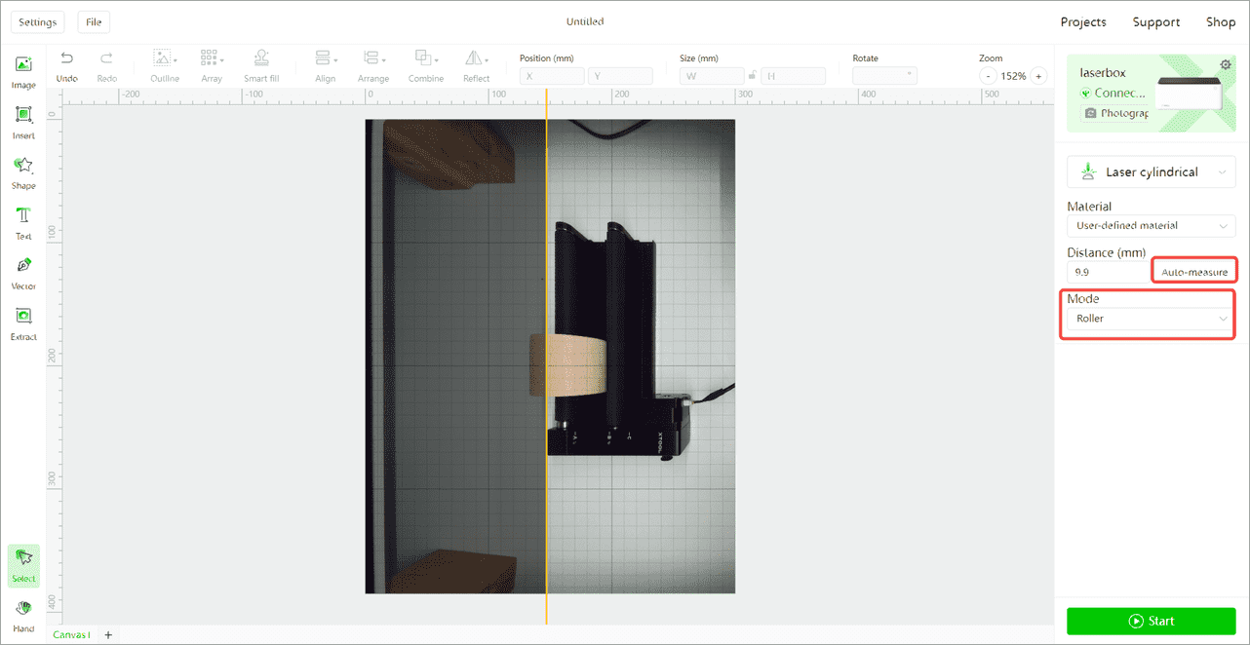Pick the Vector pen tool
1250x645 pixels.
click(x=23, y=273)
